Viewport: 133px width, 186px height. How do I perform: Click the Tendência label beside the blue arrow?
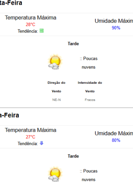[28, 144]
